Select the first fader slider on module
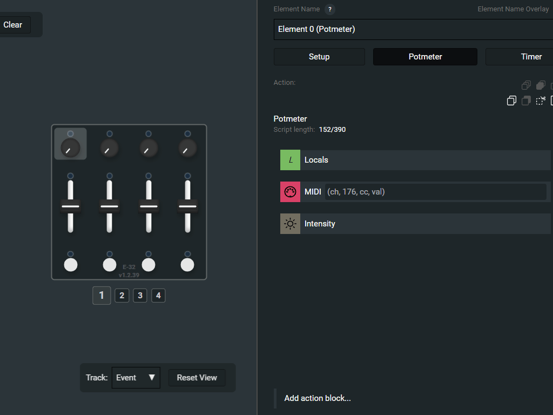 pos(71,206)
